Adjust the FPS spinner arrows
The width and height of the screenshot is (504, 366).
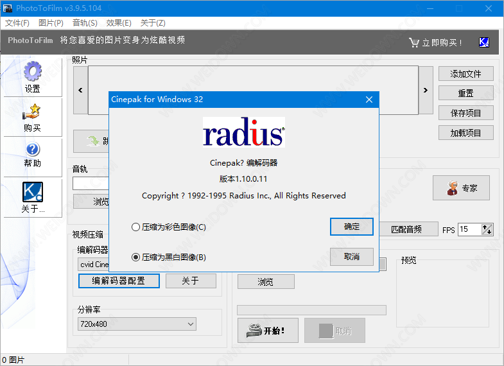[x=487, y=229]
